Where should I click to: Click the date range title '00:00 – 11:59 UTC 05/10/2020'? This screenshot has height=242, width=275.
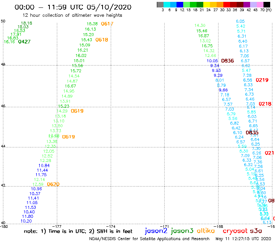click(73, 7)
